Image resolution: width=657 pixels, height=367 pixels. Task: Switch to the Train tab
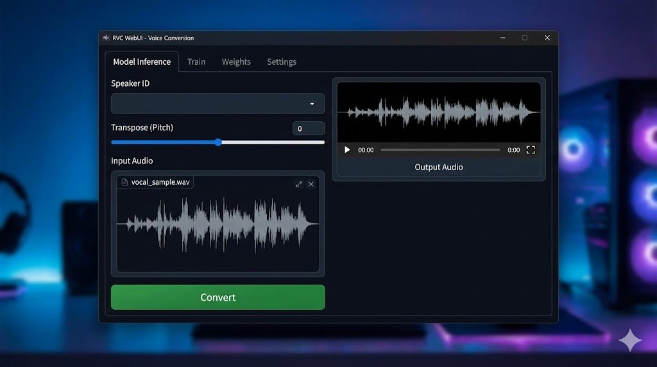click(196, 62)
